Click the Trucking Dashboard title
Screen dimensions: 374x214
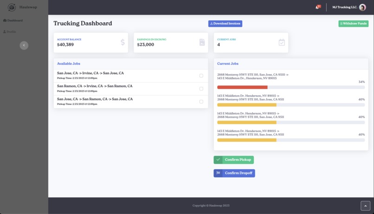click(x=83, y=23)
